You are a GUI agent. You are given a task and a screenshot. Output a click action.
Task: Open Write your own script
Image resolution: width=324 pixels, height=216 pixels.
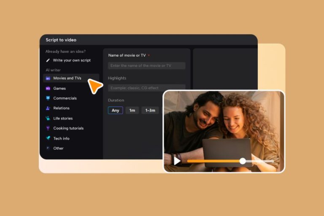pos(72,60)
